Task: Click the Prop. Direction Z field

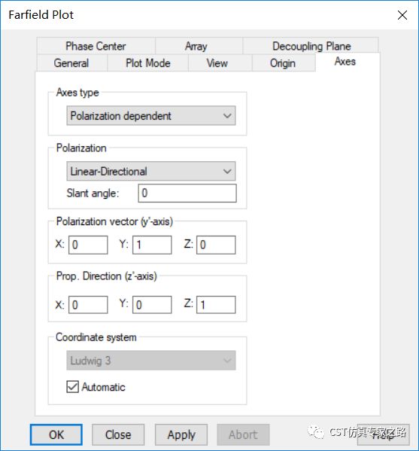Action: 216,305
